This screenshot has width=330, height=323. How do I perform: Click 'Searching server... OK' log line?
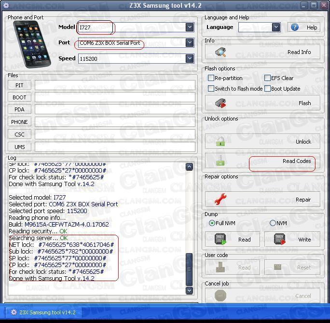pos(38,238)
